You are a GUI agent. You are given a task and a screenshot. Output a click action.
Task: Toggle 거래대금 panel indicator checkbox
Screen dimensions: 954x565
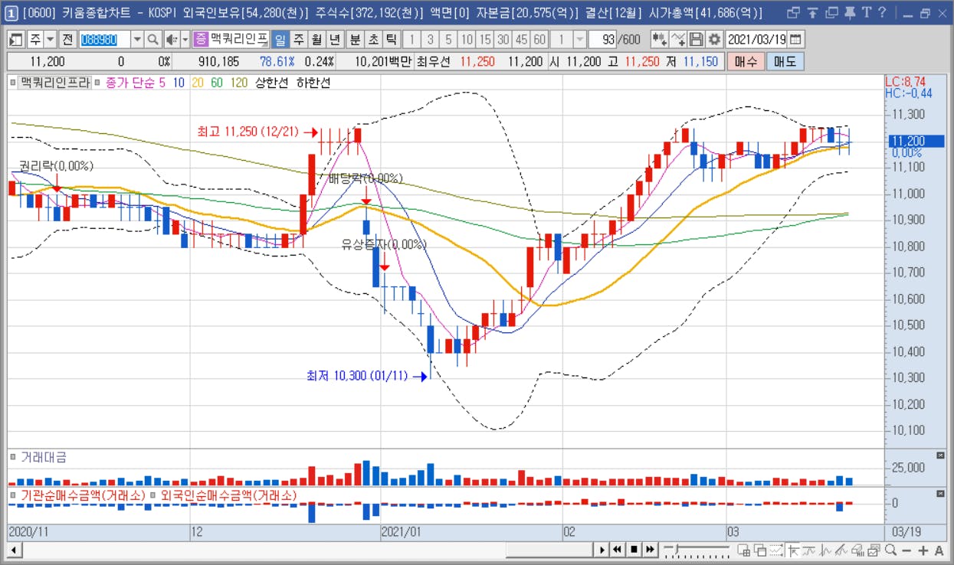(x=13, y=457)
